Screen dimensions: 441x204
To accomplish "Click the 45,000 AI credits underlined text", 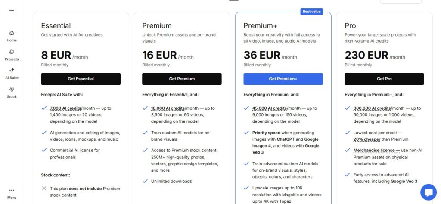I will pos(270,108).
